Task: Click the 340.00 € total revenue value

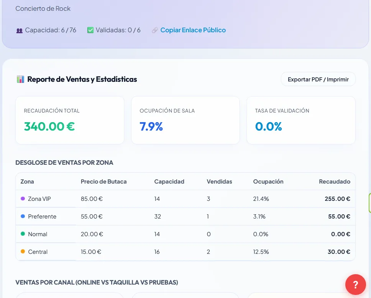Action: point(49,126)
